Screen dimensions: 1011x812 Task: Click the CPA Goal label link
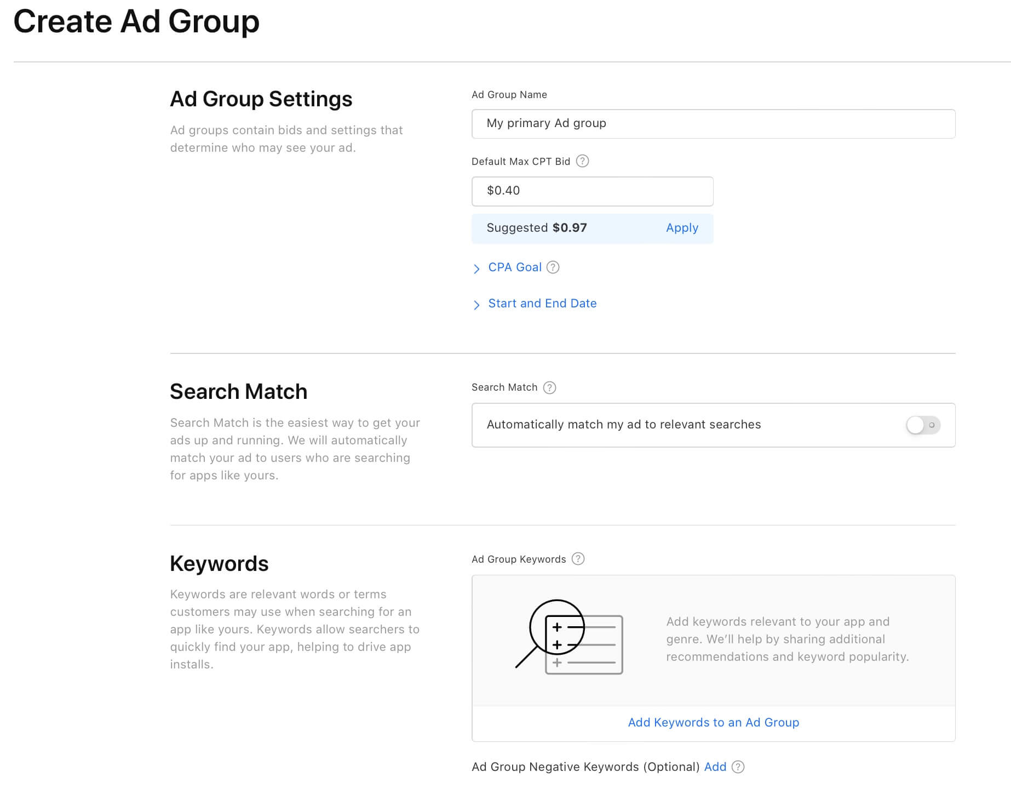coord(514,267)
